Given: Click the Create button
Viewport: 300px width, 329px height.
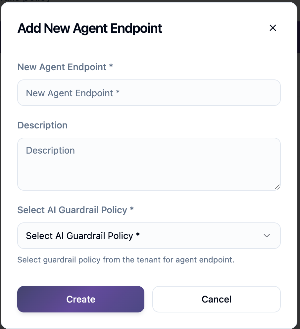Looking at the screenshot, I should tap(80, 299).
